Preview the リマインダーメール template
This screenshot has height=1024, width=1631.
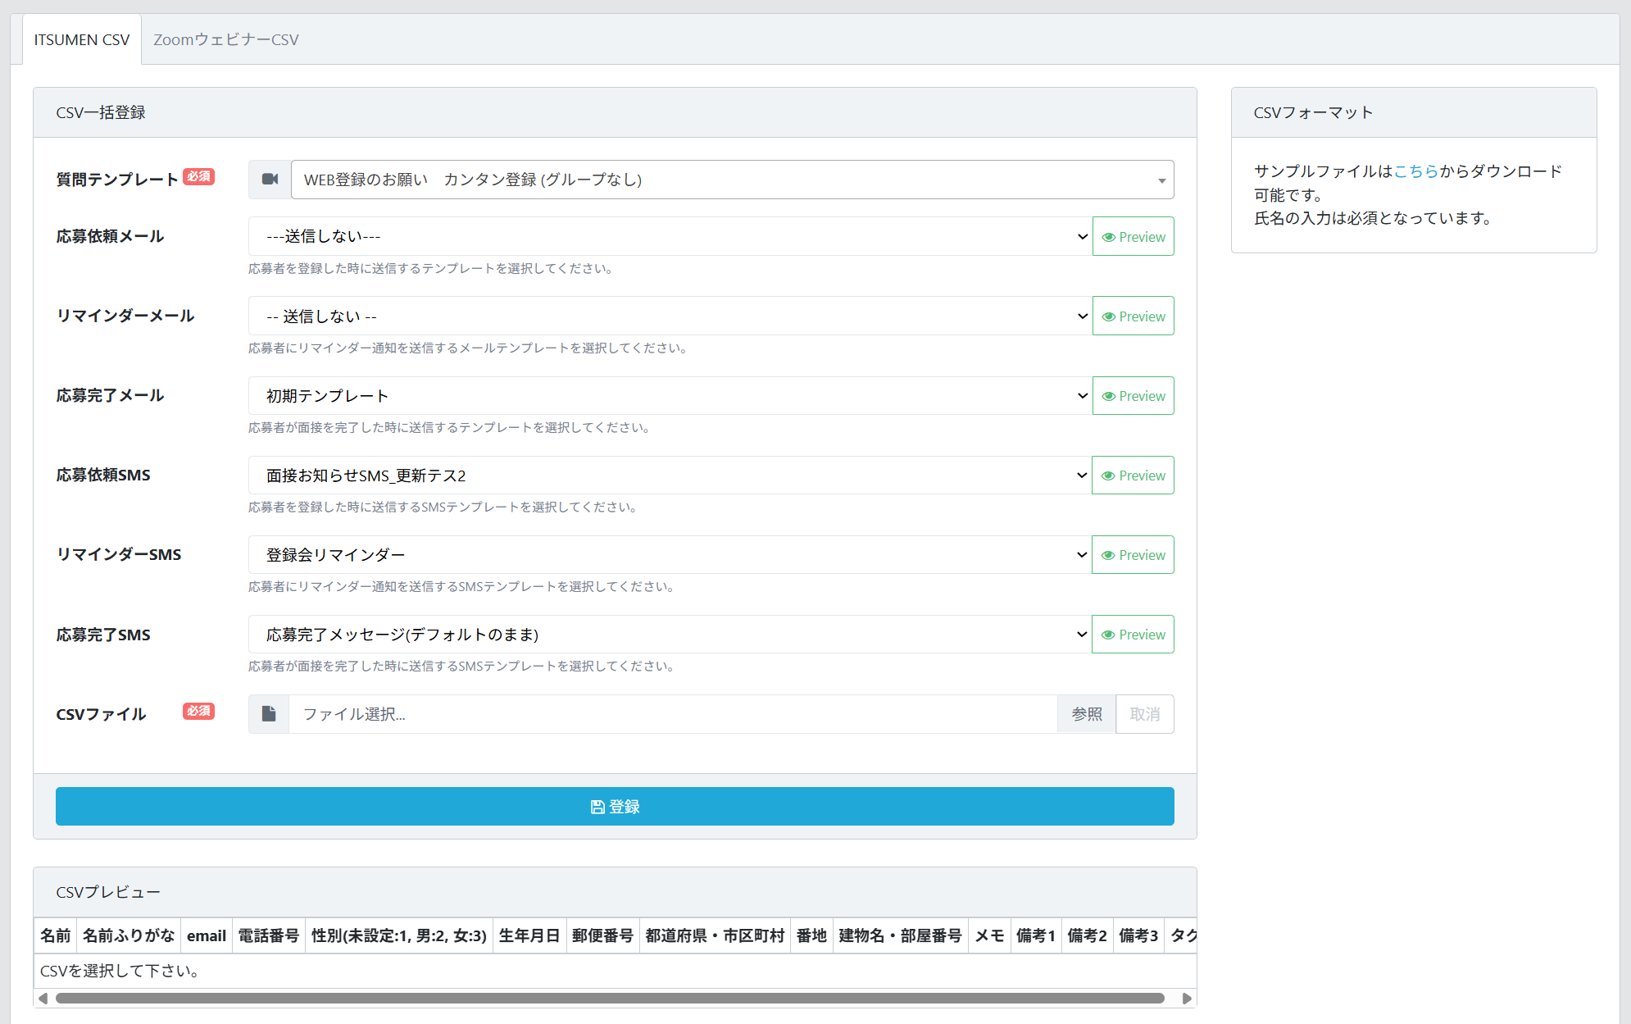pos(1133,316)
